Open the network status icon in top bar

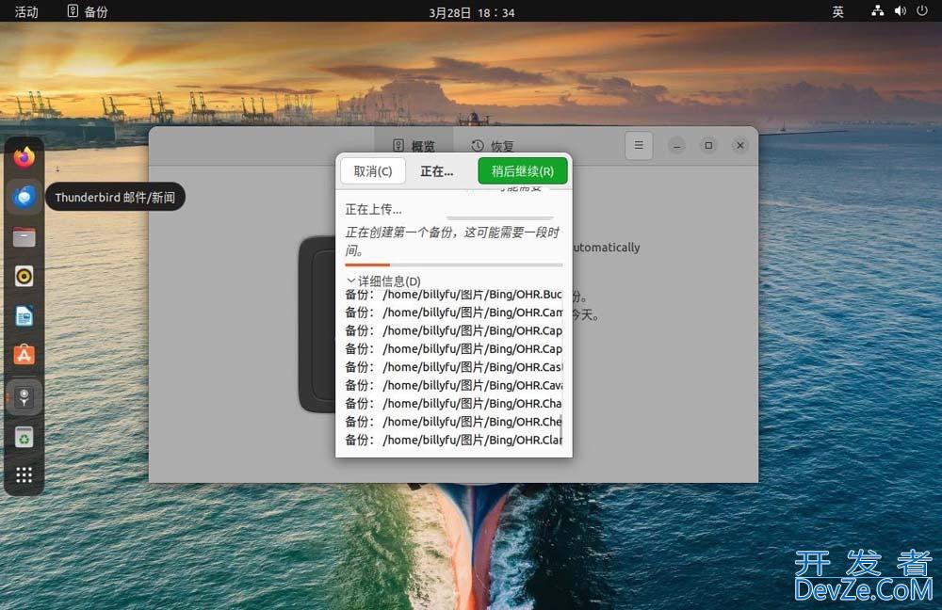tap(878, 10)
